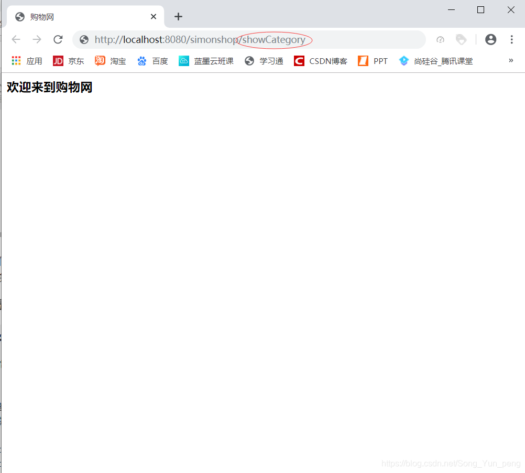Open the tagging extension icon beside address bar
This screenshot has width=525, height=473.
tap(461, 39)
